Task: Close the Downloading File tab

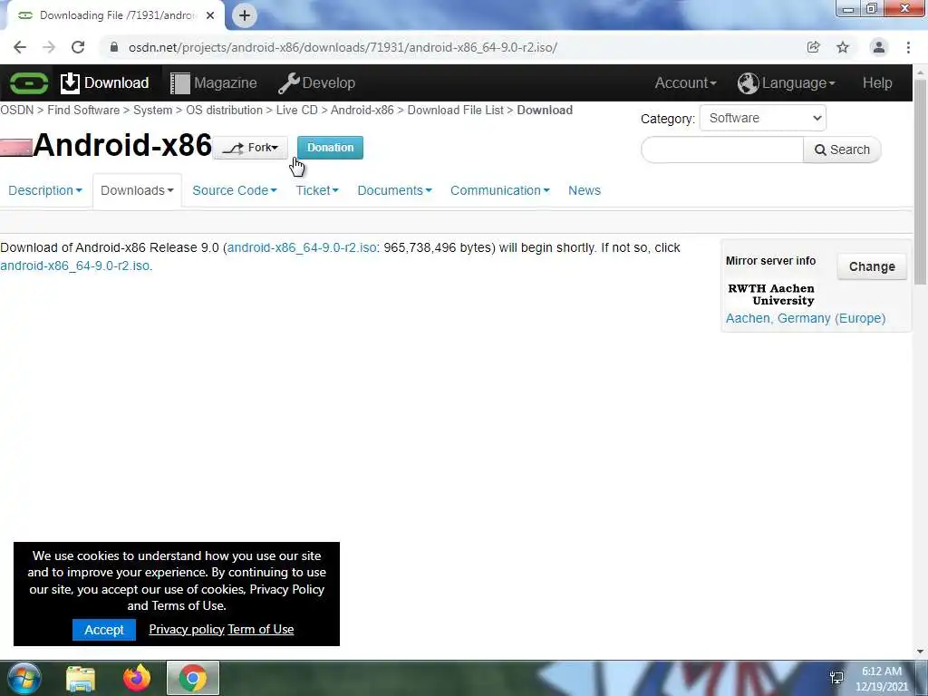Action: (x=210, y=15)
